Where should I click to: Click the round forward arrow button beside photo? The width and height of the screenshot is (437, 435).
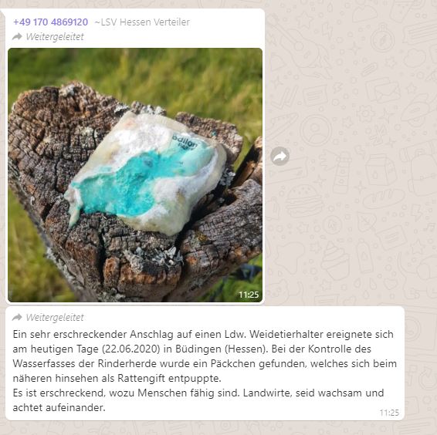[x=279, y=157]
